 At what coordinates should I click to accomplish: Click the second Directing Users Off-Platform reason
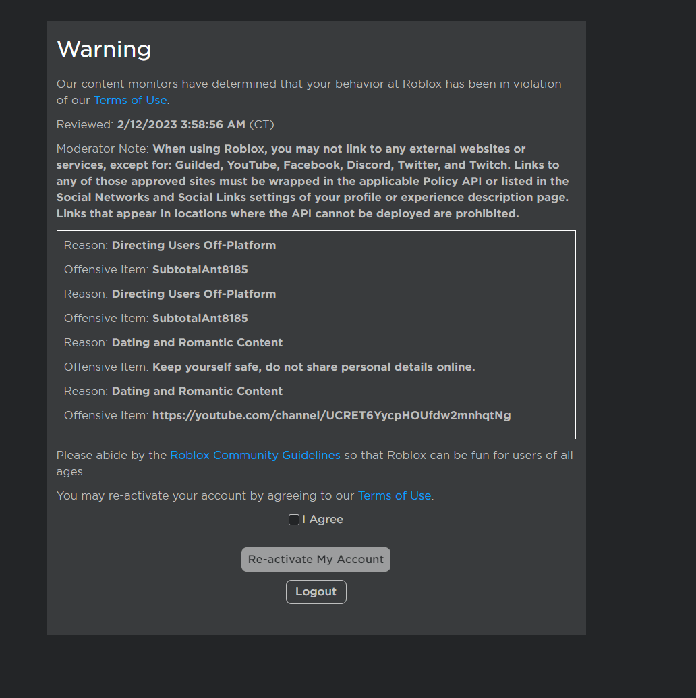[194, 294]
